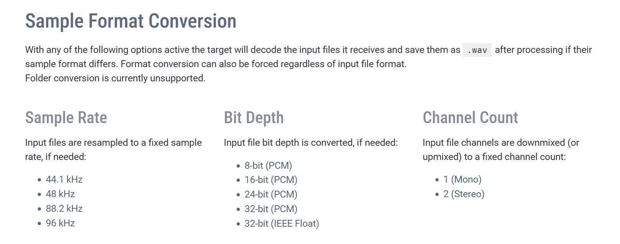Click the 96 kHz list entry
This screenshot has width=620, height=244.
coord(60,223)
